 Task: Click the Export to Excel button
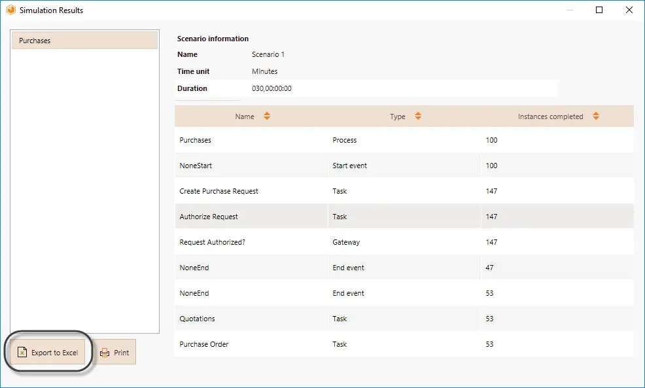(x=47, y=352)
